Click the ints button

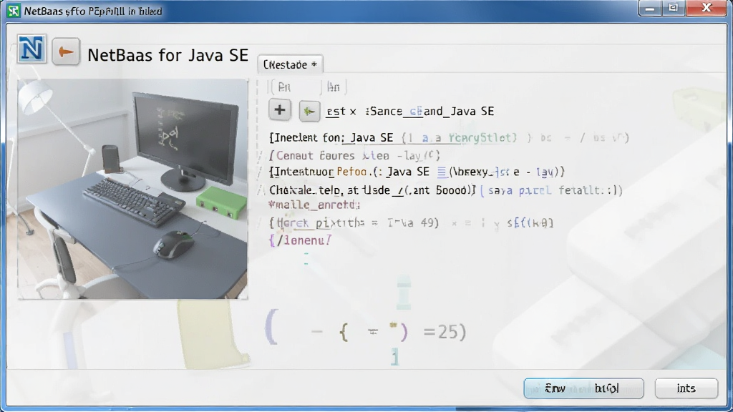pyautogui.click(x=686, y=388)
